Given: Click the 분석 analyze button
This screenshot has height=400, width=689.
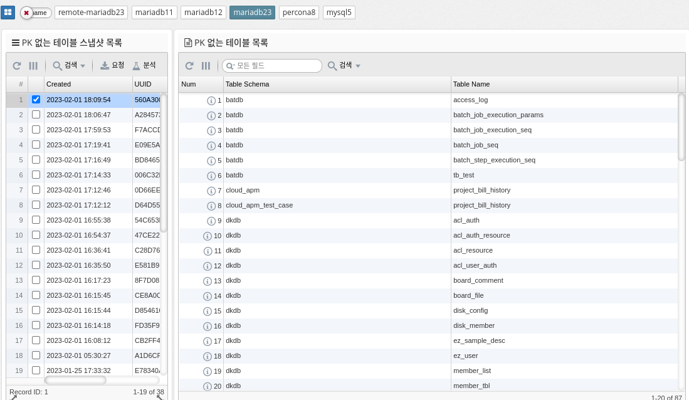Looking at the screenshot, I should pos(144,66).
